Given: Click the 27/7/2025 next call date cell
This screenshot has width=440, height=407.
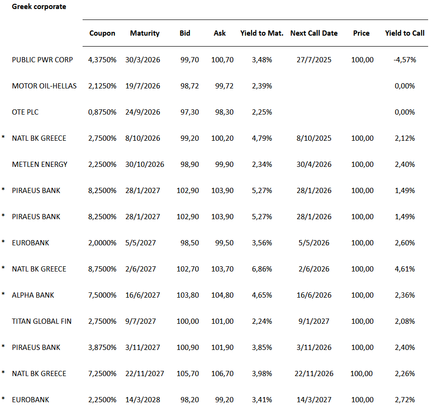Looking at the screenshot, I should point(314,60).
